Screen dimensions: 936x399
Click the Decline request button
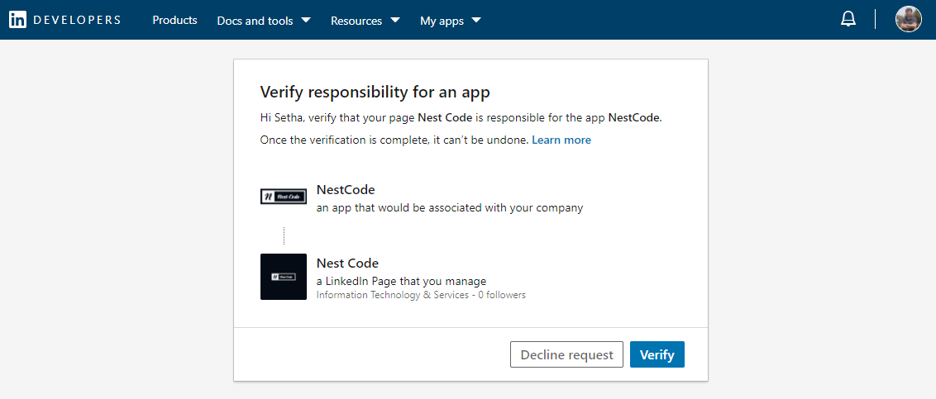(566, 355)
